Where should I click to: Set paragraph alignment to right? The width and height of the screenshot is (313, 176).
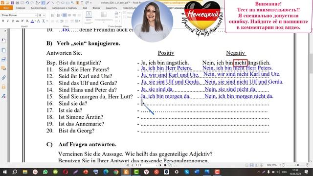pyautogui.click(x=74, y=15)
